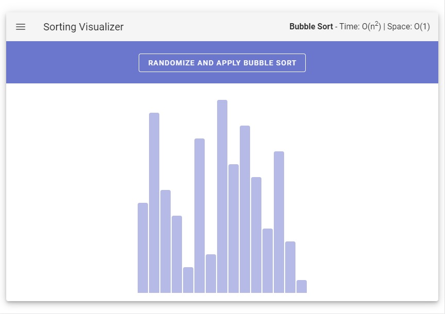Click the fourth bar from the left
The image size is (445, 314).
pos(177,254)
